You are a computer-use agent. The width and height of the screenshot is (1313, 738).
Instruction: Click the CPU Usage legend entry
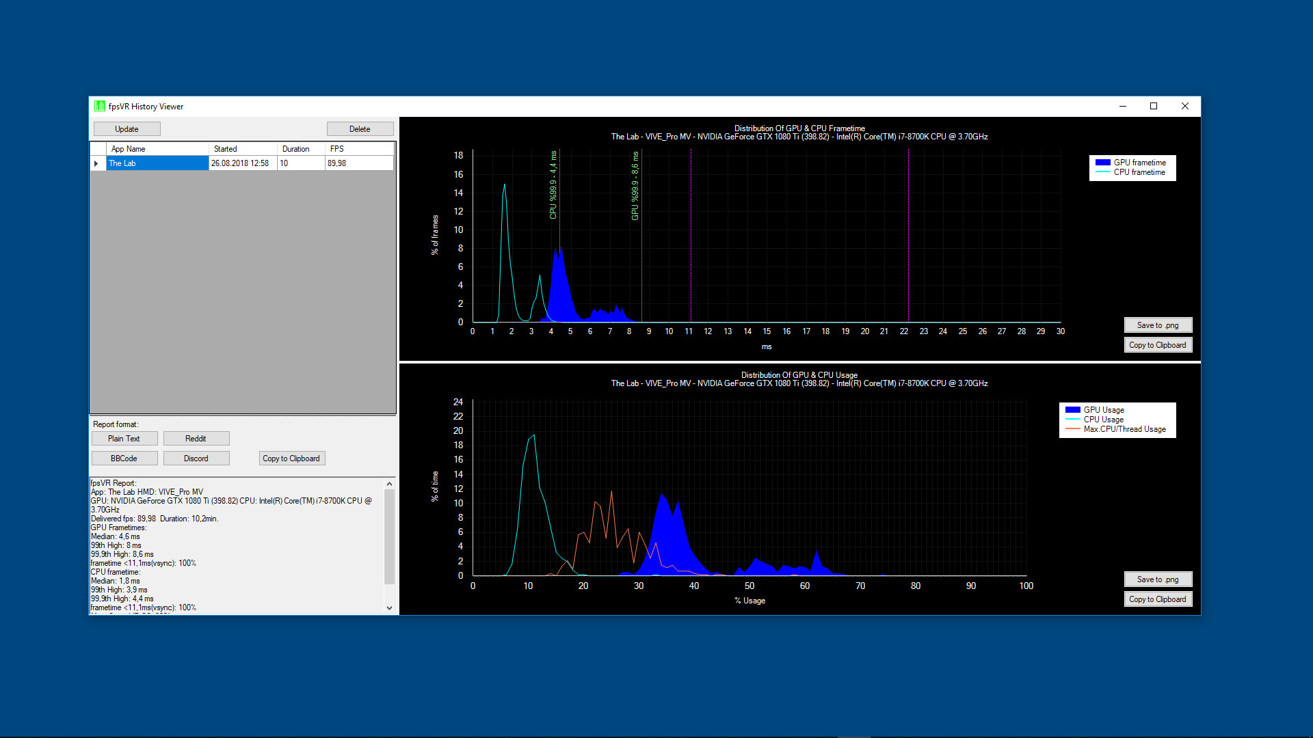click(x=1103, y=419)
